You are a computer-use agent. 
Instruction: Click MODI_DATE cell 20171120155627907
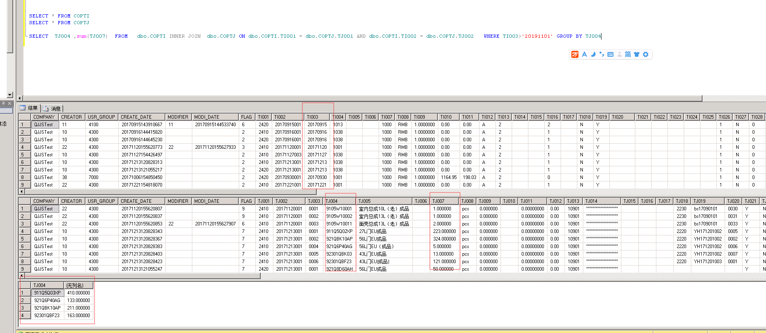point(215,223)
